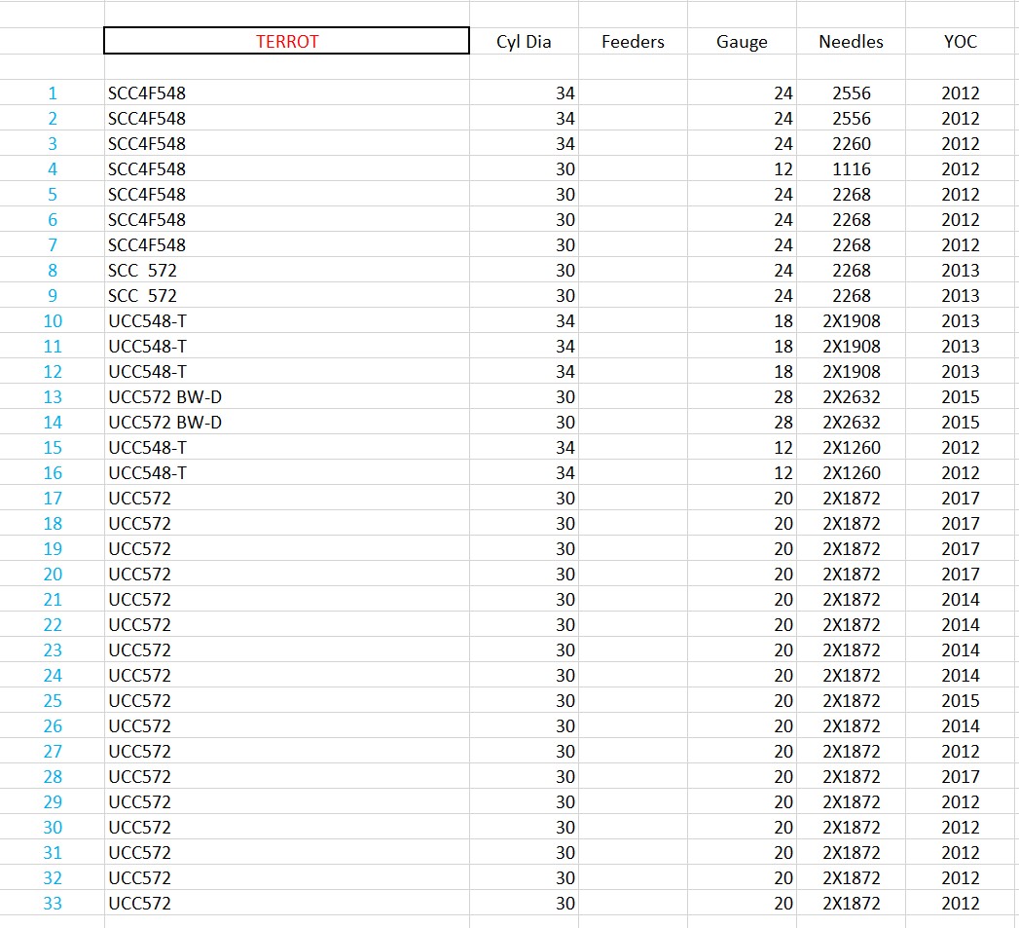
Task: Select row number 6 cell
Action: [53, 220]
